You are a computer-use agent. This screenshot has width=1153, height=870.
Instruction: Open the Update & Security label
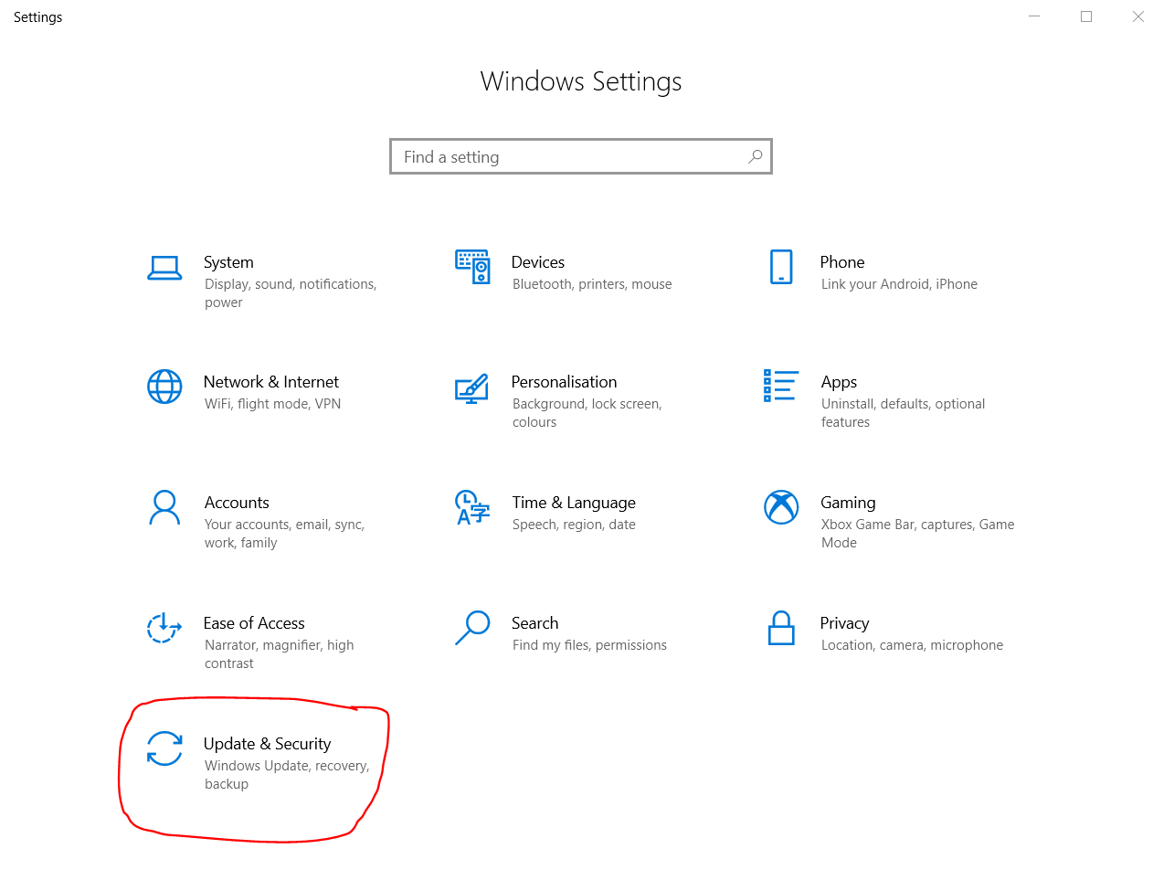[x=268, y=744]
